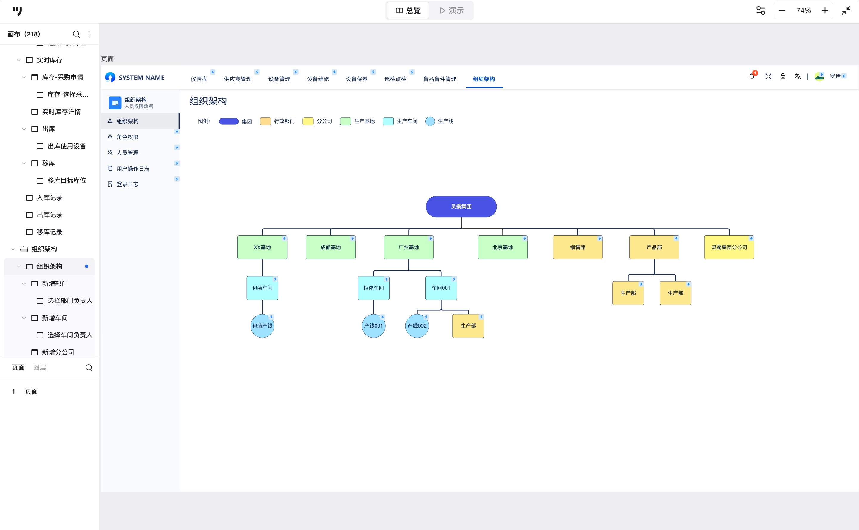Exit fullscreen with collapse arrows icon
Viewport: 859px width, 530px height.
[846, 10]
